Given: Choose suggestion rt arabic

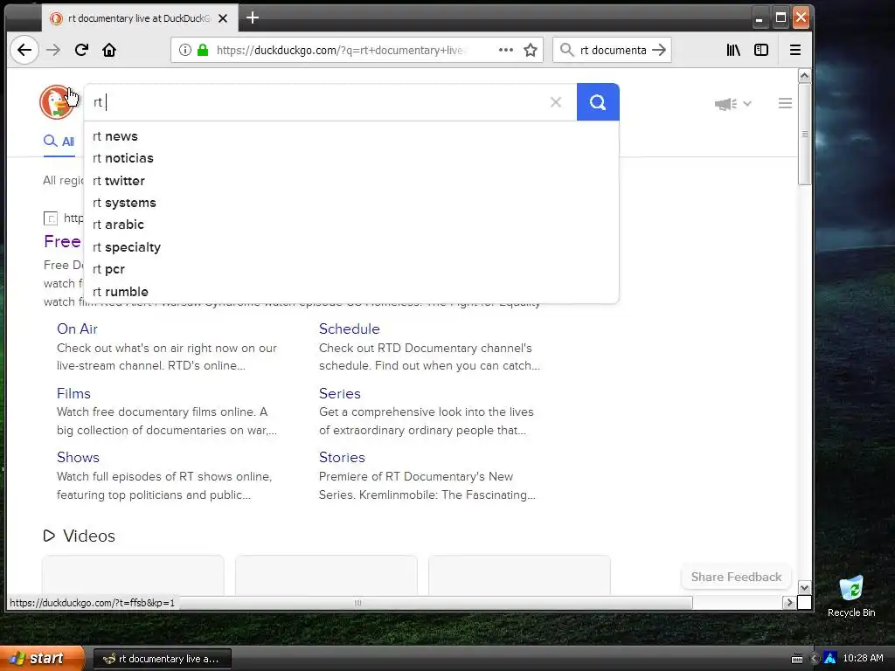Looking at the screenshot, I should 351,225.
